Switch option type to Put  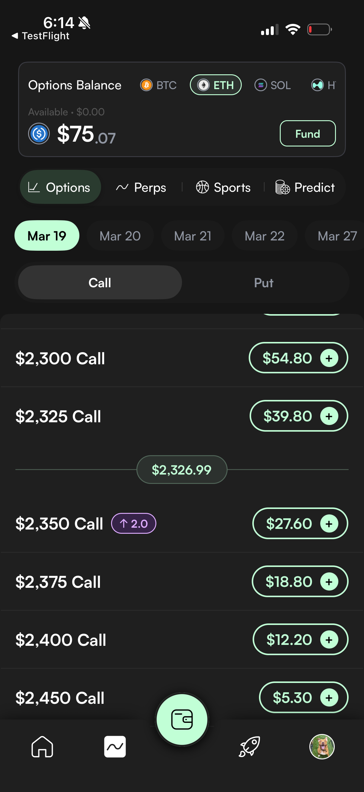pos(263,282)
